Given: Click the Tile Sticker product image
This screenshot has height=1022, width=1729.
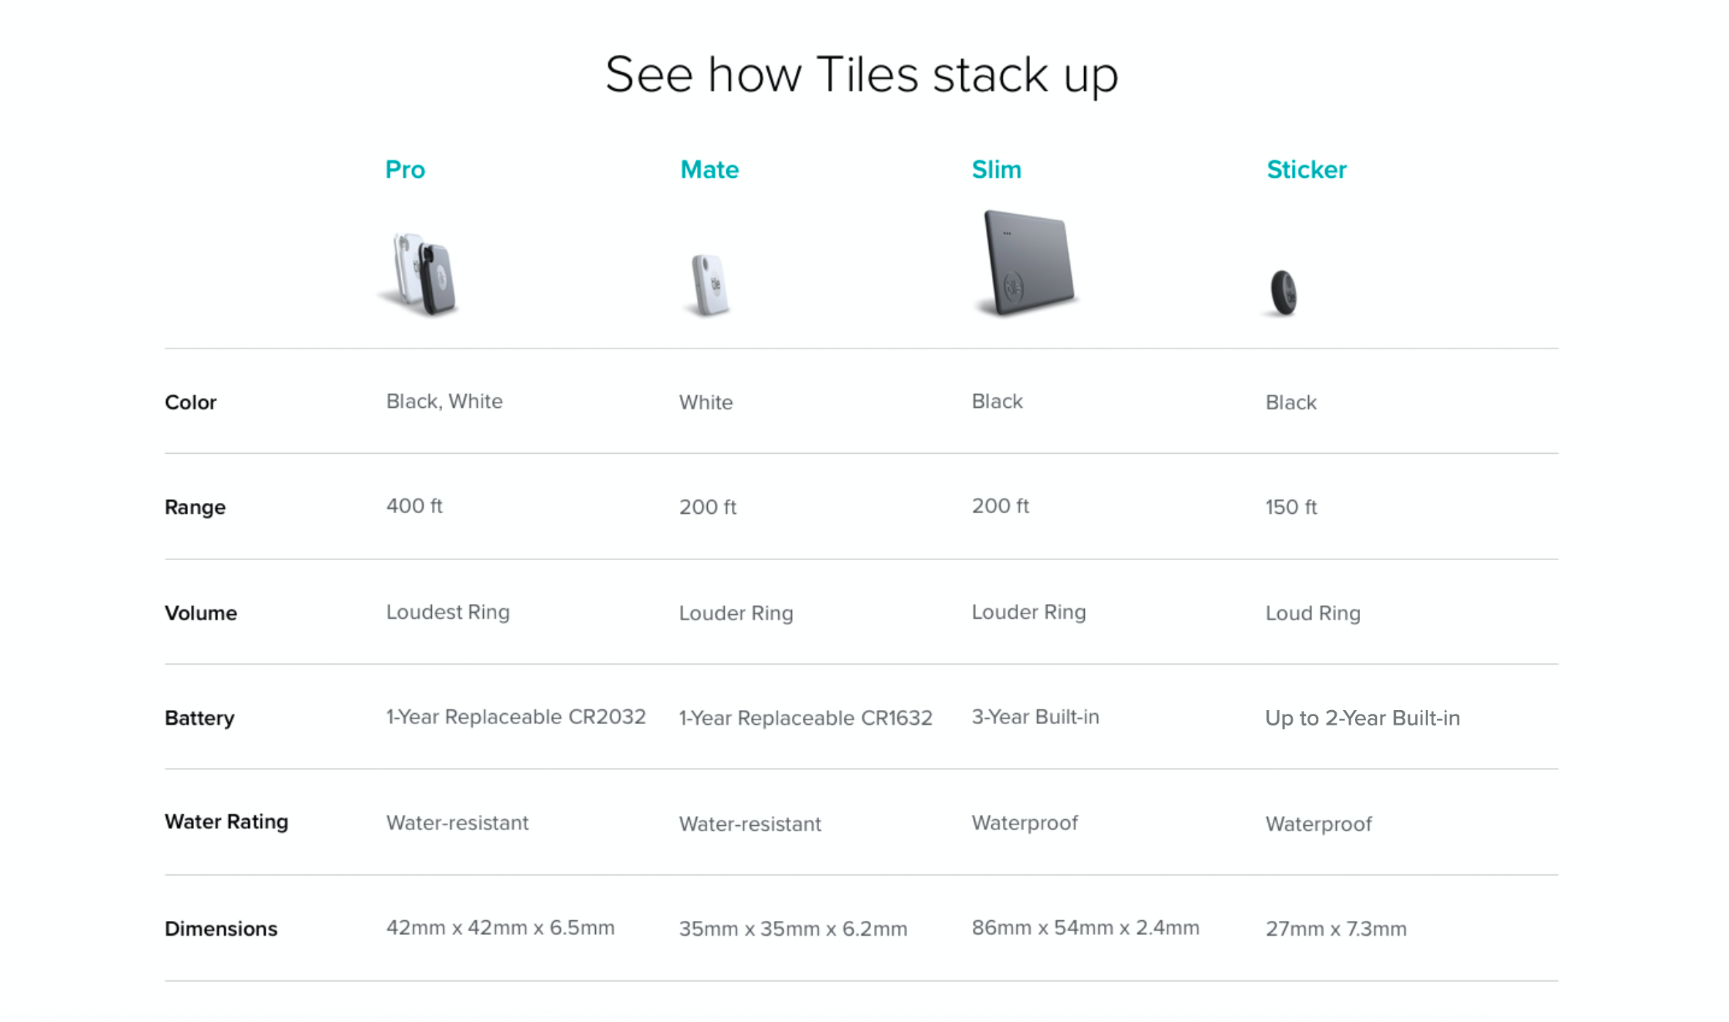Looking at the screenshot, I should (x=1283, y=293).
